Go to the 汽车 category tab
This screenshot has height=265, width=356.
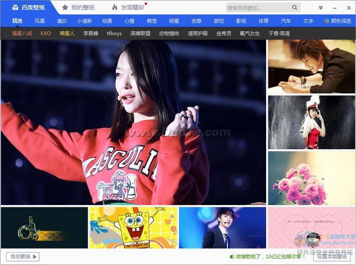[286, 21]
